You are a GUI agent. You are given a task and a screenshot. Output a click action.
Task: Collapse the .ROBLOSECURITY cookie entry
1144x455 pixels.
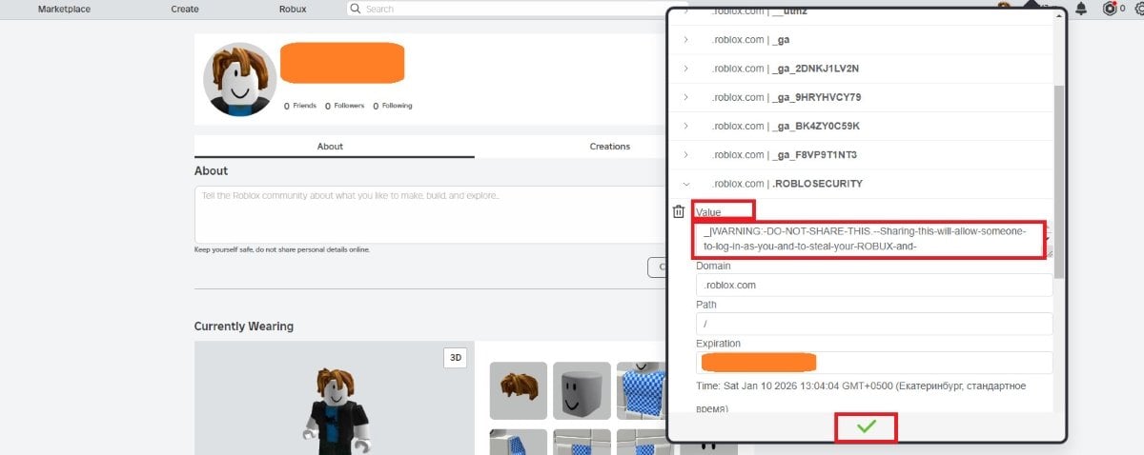(685, 183)
